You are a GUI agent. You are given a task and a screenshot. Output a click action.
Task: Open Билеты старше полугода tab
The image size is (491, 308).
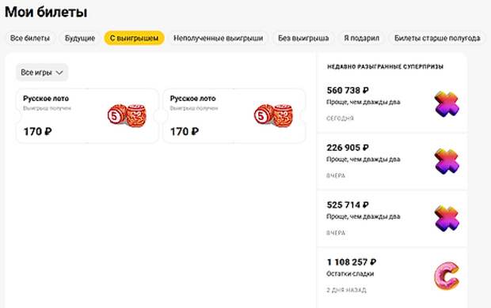pyautogui.click(x=437, y=38)
